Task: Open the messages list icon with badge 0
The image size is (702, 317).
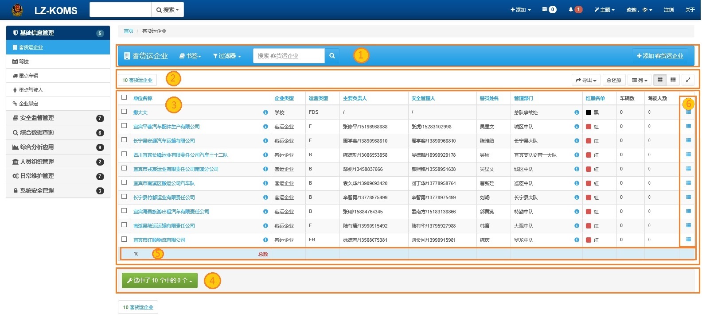Action: tap(550, 10)
